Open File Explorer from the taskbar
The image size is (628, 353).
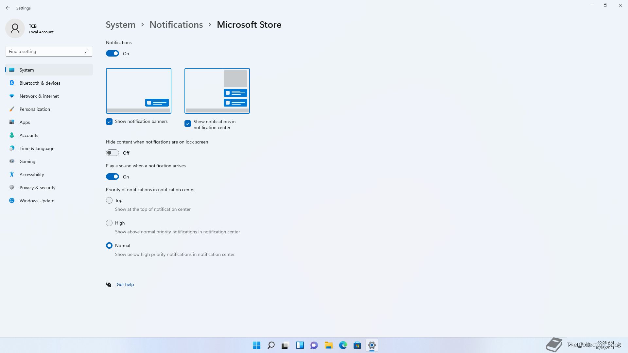[329, 345]
